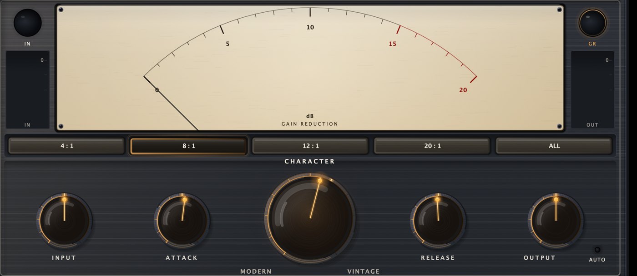The height and width of the screenshot is (276, 637).
Task: Select the 8:1 ratio button
Action: coord(188,146)
